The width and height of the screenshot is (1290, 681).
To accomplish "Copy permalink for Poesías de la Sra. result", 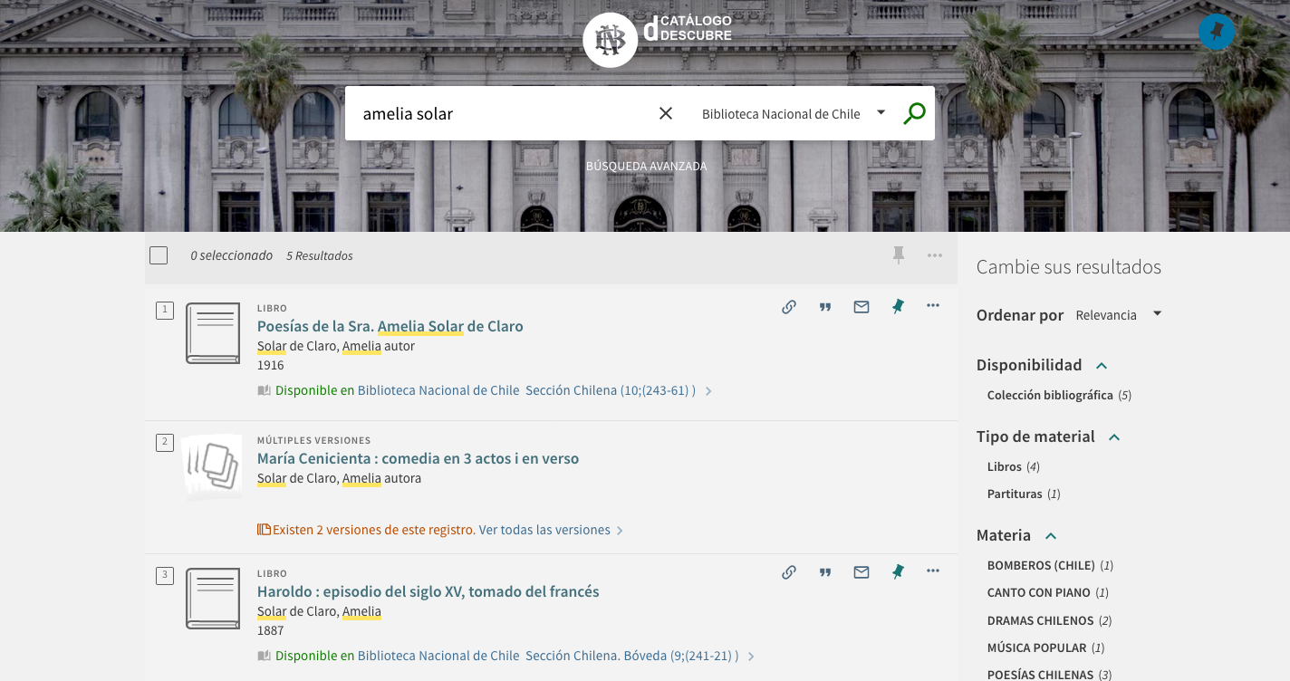I will 789,307.
